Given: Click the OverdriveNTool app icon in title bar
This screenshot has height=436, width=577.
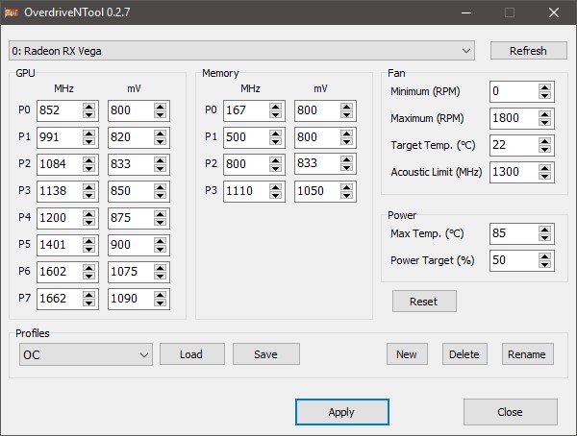Looking at the screenshot, I should tap(12, 12).
